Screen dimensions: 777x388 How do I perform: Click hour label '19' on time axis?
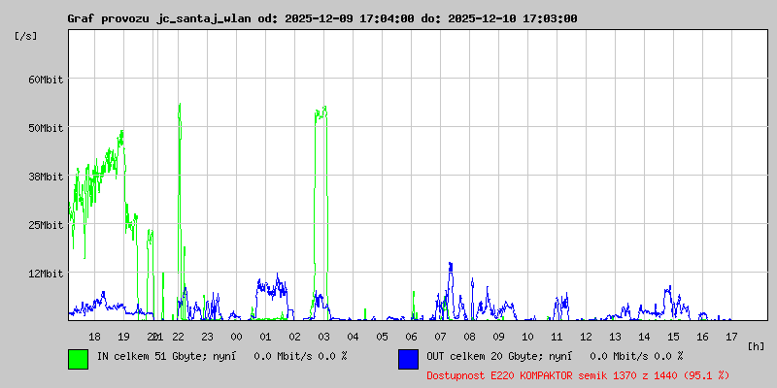(124, 337)
